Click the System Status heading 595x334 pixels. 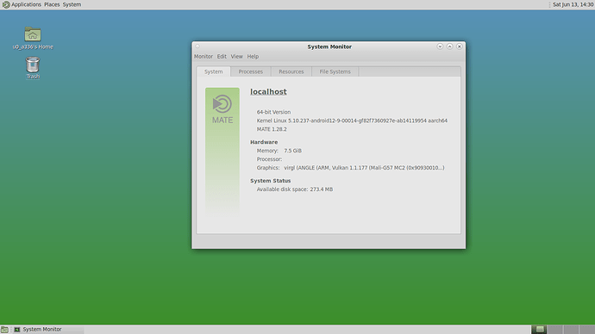click(270, 181)
